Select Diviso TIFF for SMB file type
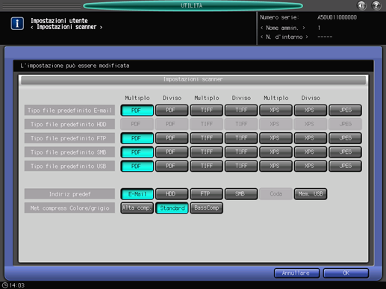This screenshot has height=289, width=386. 241,152
